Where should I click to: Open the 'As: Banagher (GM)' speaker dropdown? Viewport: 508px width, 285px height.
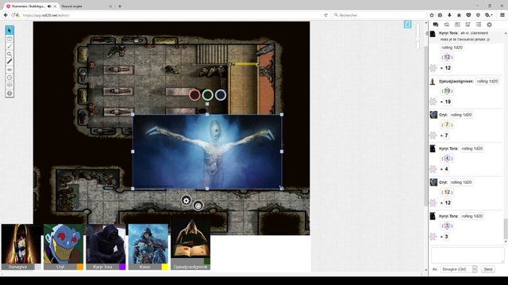pos(459,269)
